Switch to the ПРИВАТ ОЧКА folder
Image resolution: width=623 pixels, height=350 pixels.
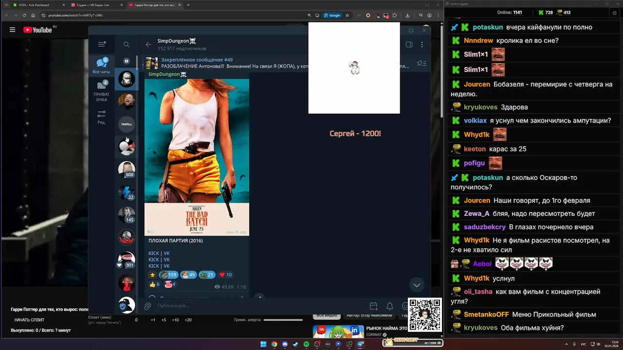click(x=102, y=91)
